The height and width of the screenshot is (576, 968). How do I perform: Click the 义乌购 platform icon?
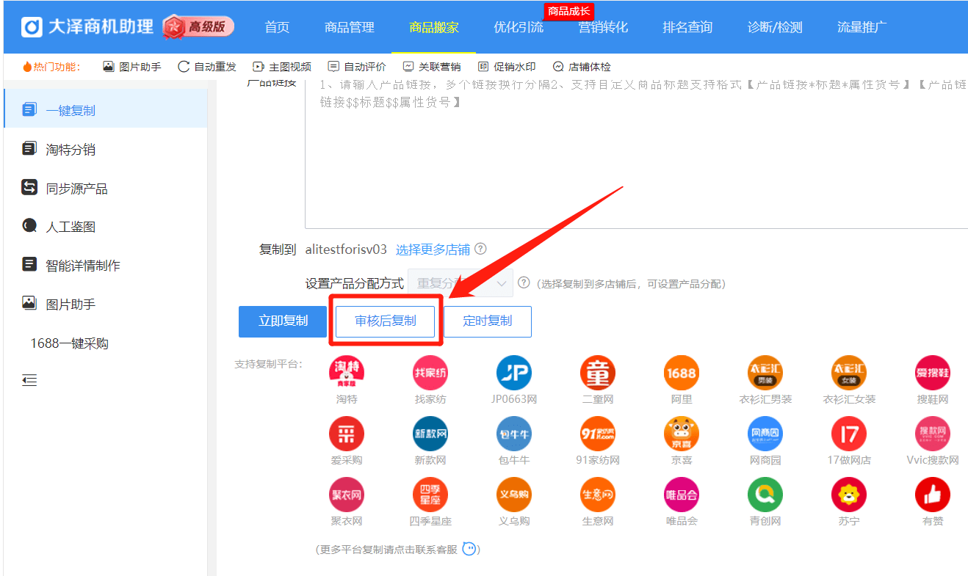click(514, 495)
